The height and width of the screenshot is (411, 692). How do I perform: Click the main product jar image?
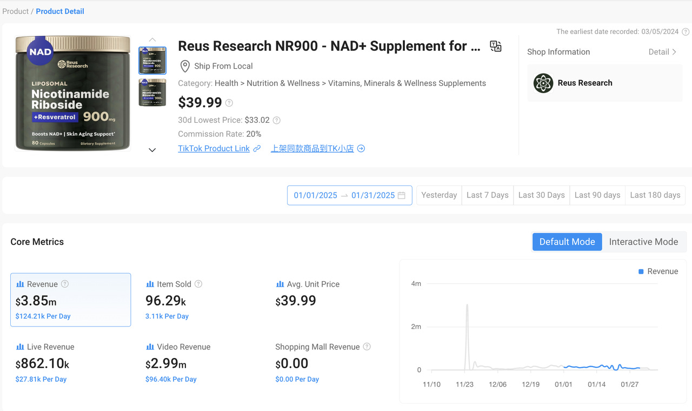(x=73, y=93)
